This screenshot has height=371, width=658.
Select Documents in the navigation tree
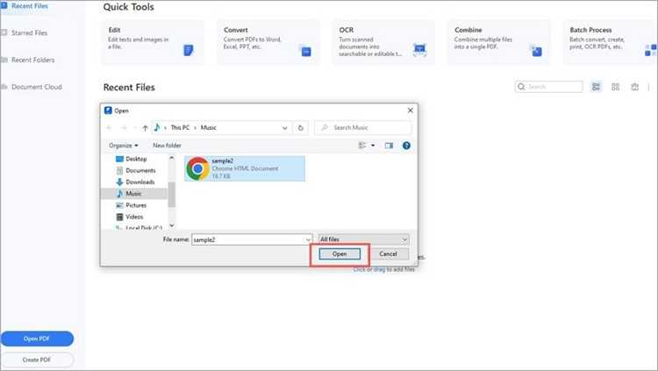coord(135,170)
